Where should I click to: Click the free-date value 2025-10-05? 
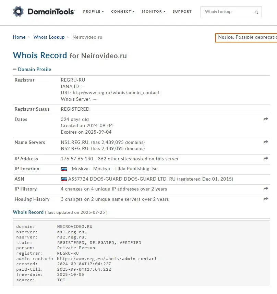click(x=71, y=274)
